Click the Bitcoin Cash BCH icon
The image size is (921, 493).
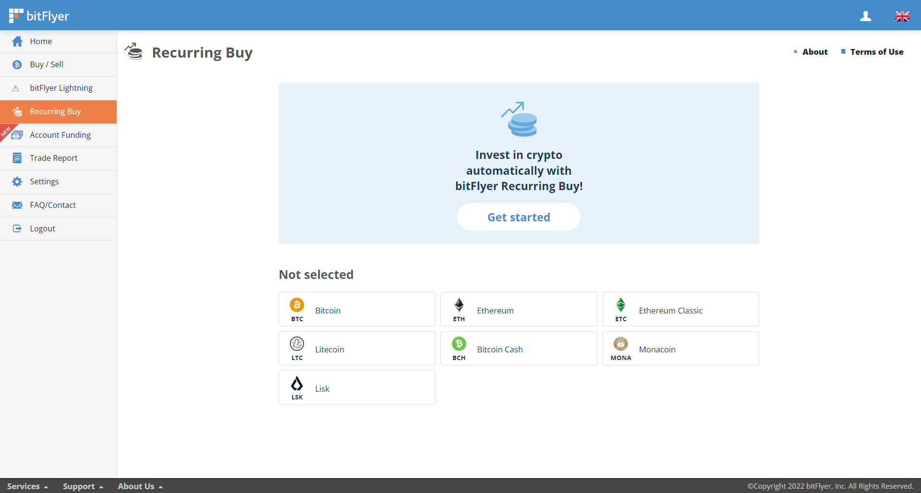(x=459, y=344)
